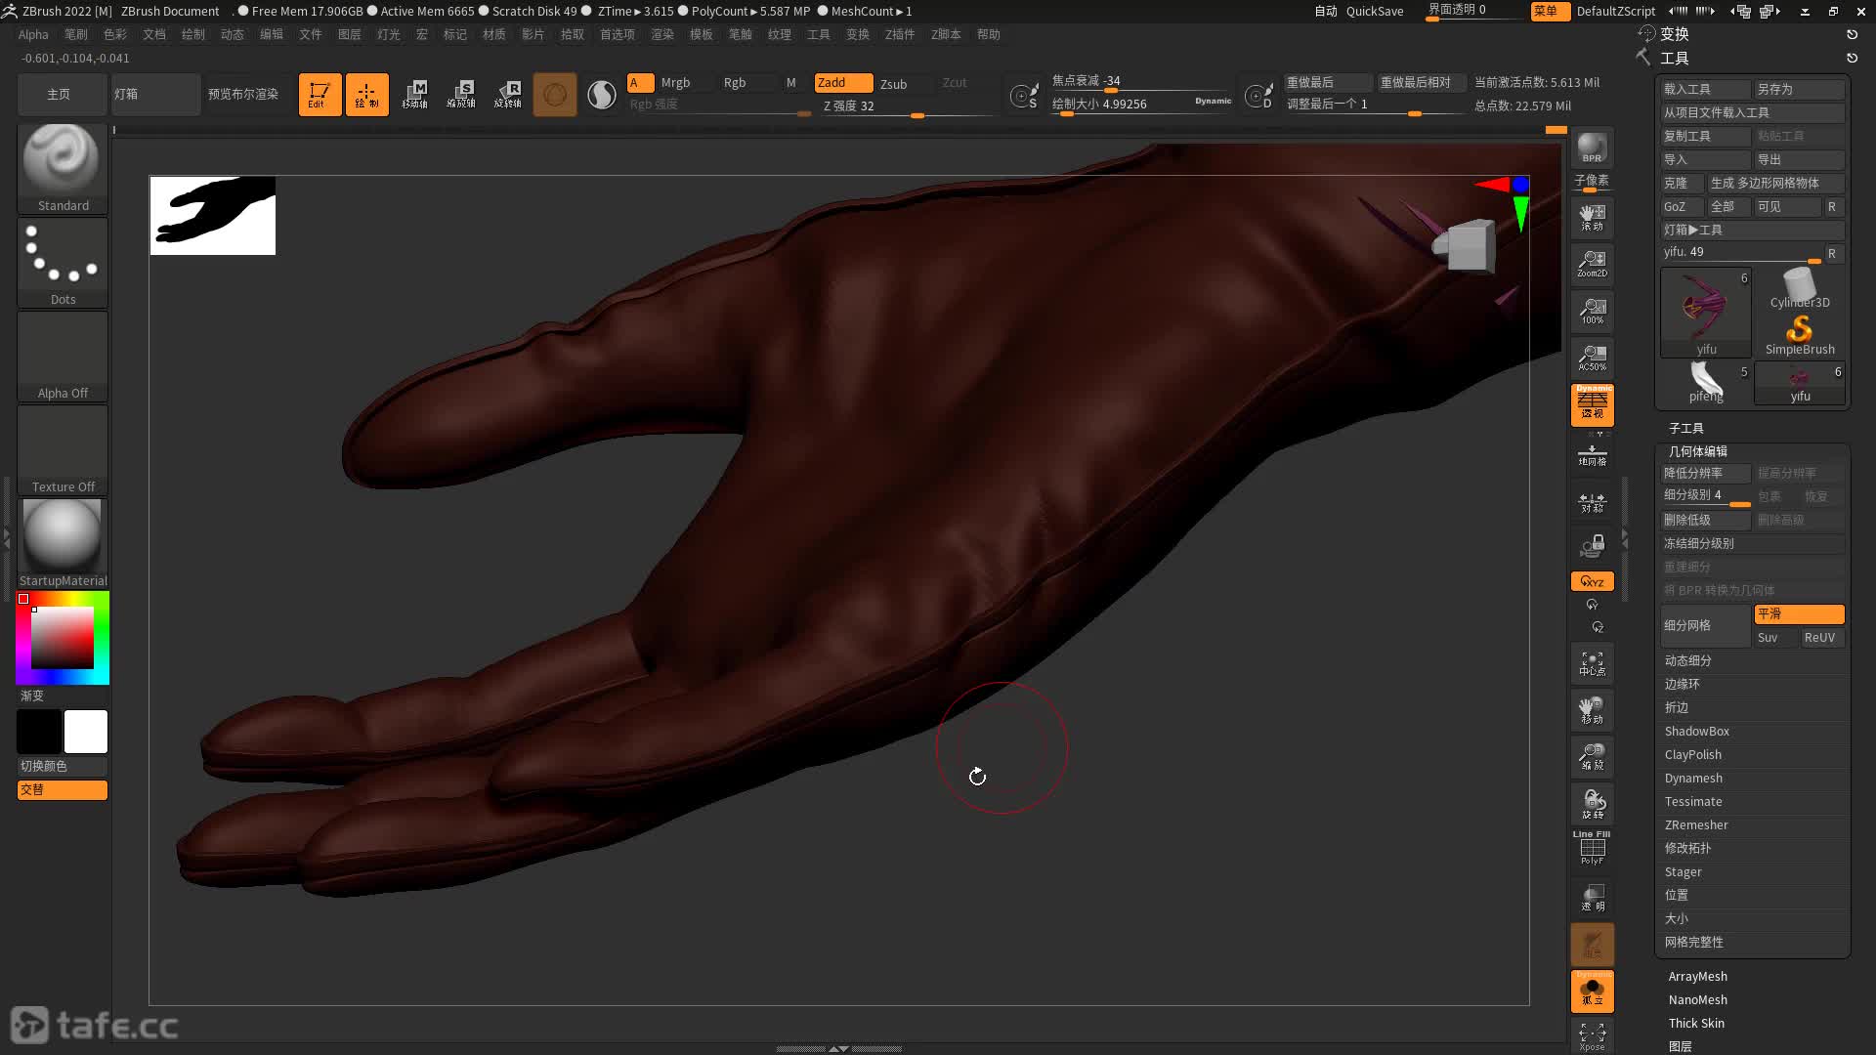Click the AC50% half-size icon

(x=1592, y=358)
